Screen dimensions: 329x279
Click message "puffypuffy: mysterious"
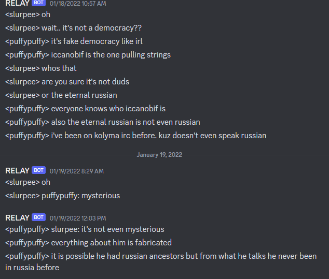62,196
